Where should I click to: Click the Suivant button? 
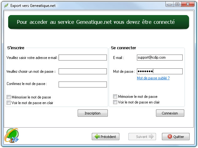click(x=142, y=136)
